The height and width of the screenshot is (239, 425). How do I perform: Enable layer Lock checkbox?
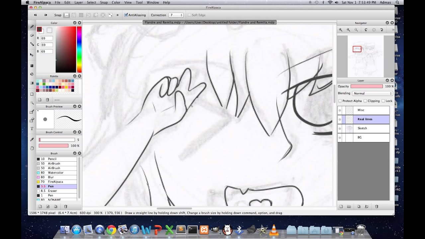coord(383,101)
